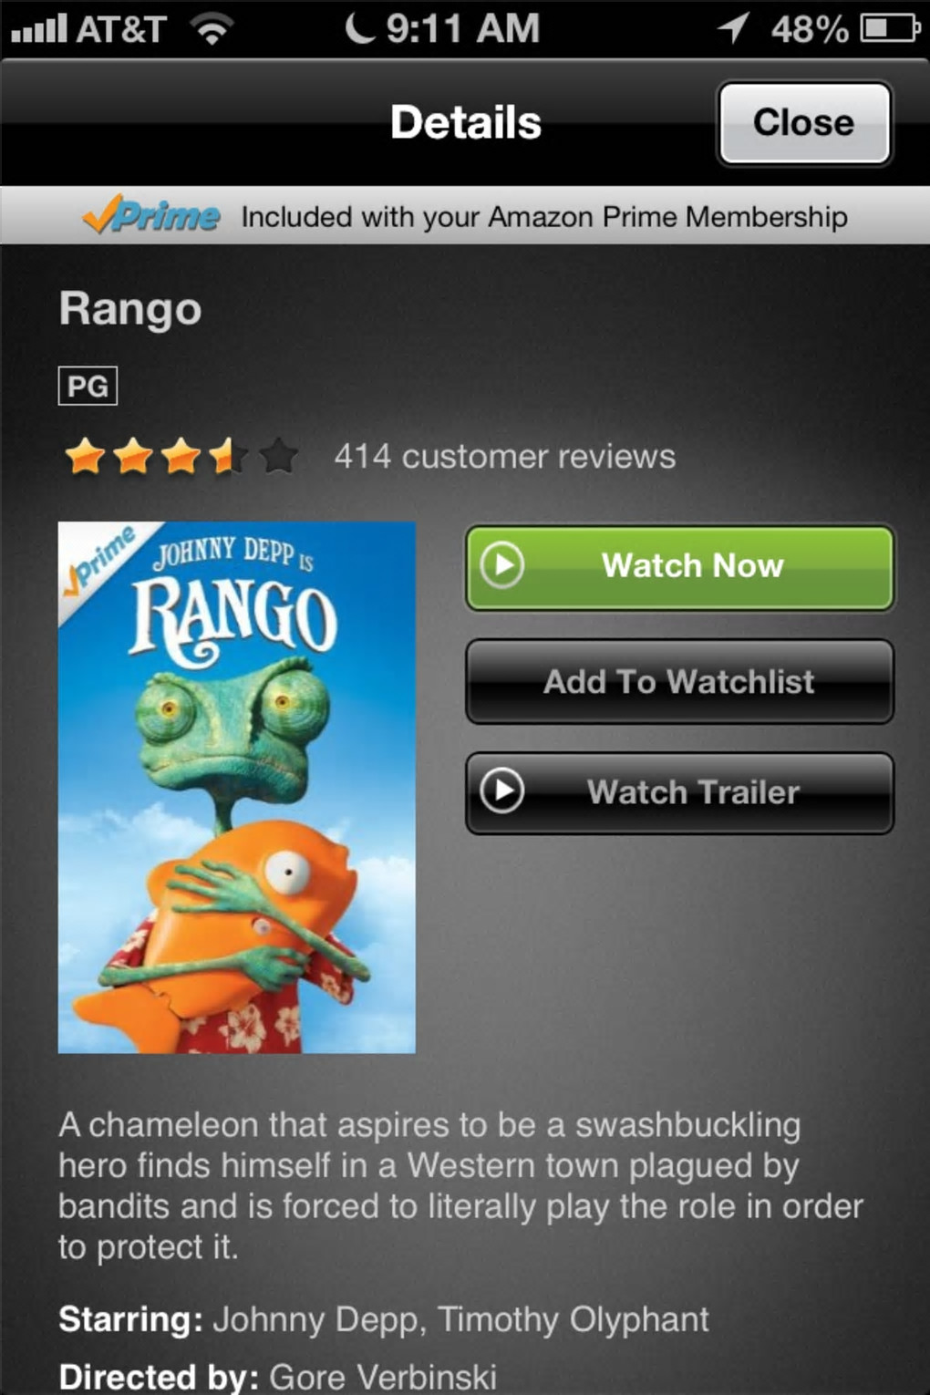Tap the Rango movie poster thumbnail

tap(237, 788)
